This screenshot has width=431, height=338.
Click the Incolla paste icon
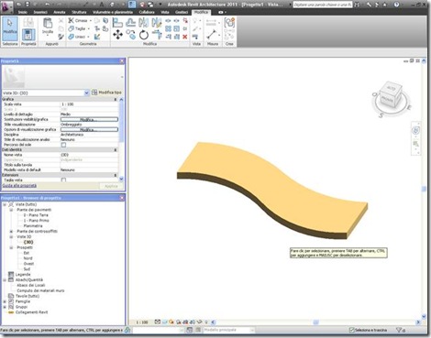[x=48, y=27]
